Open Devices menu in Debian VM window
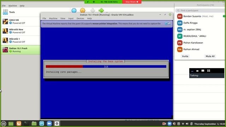The height and width of the screenshot is (127, 226). click(x=80, y=18)
